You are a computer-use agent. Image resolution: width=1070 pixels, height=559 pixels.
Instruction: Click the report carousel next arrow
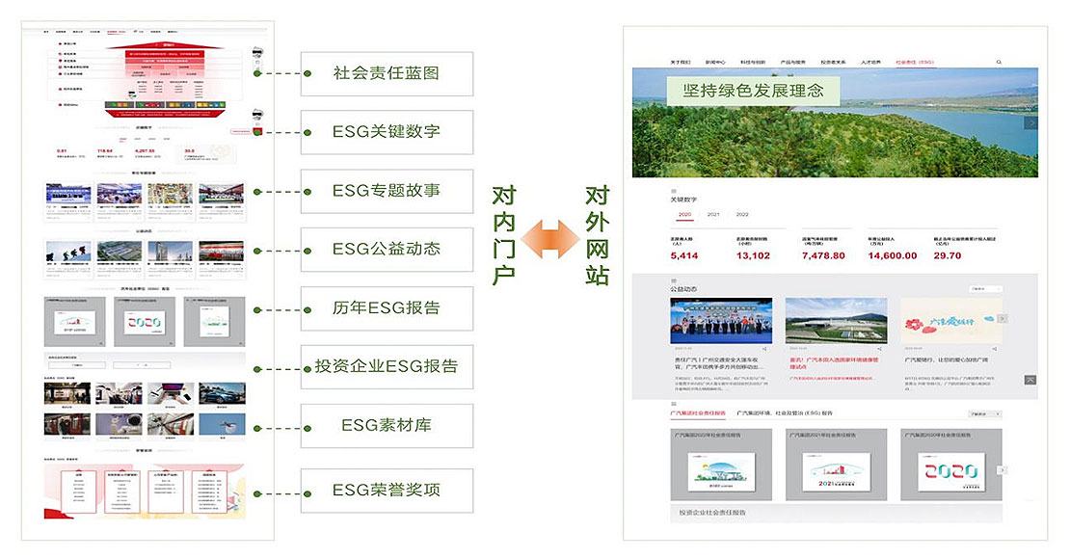pos(1003,470)
